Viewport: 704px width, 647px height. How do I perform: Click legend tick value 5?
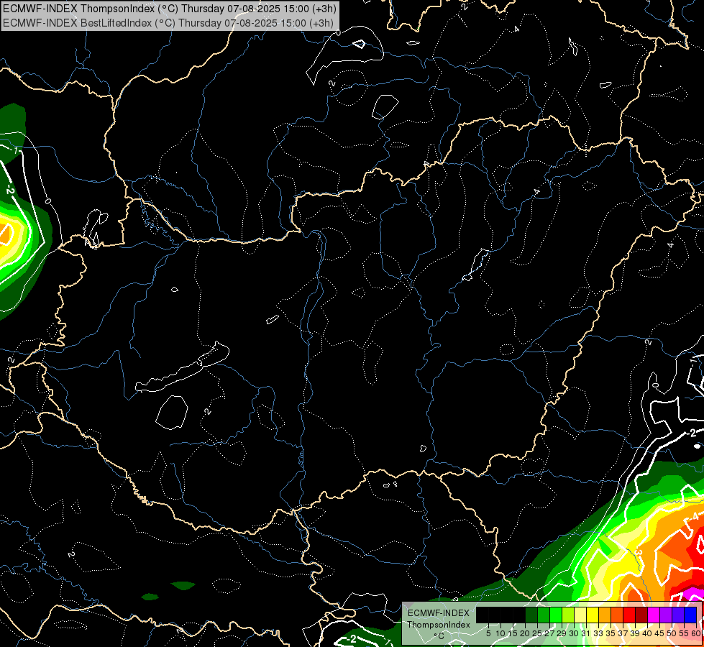tap(488, 633)
